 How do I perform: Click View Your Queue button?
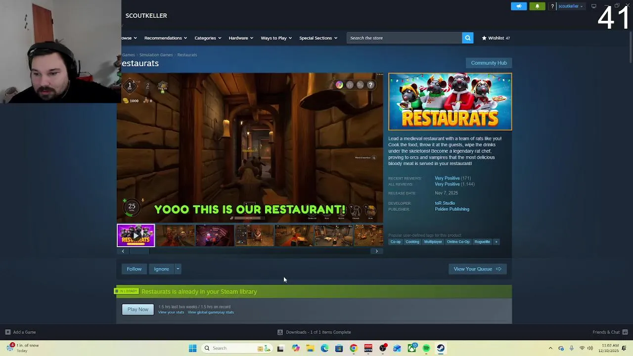coord(477,269)
